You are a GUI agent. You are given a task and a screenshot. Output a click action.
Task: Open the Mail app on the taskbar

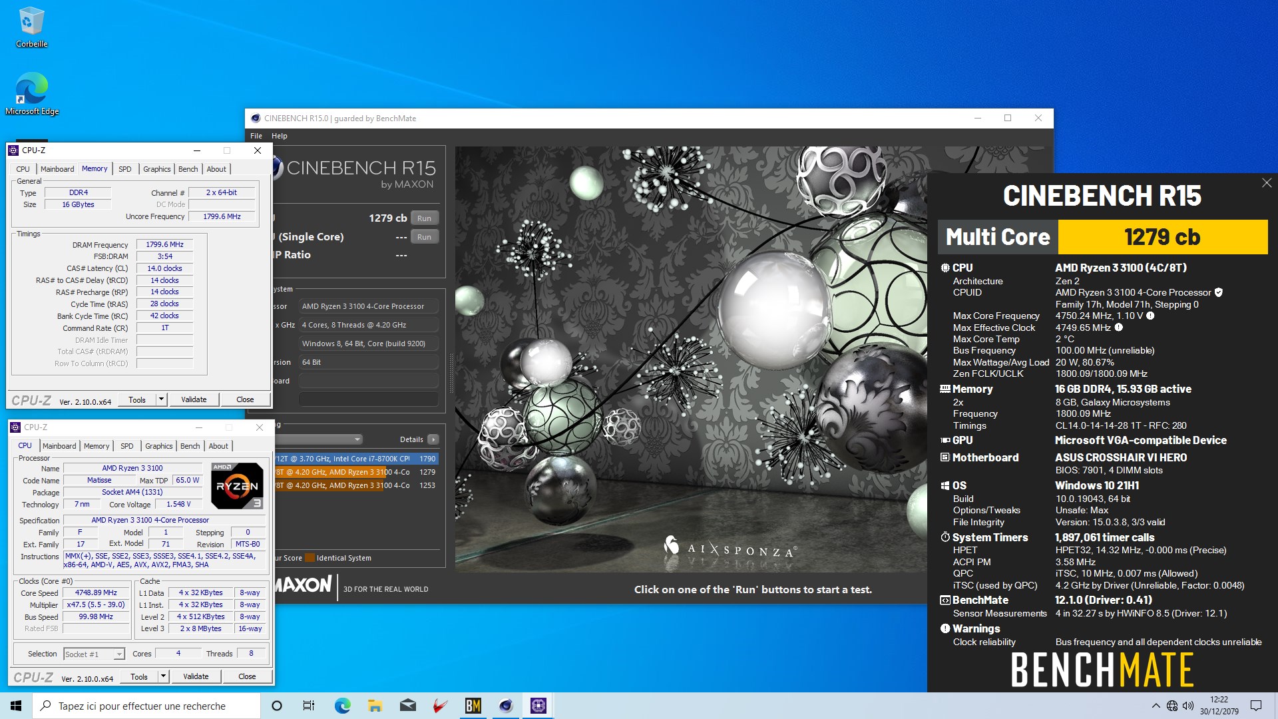[x=407, y=706]
